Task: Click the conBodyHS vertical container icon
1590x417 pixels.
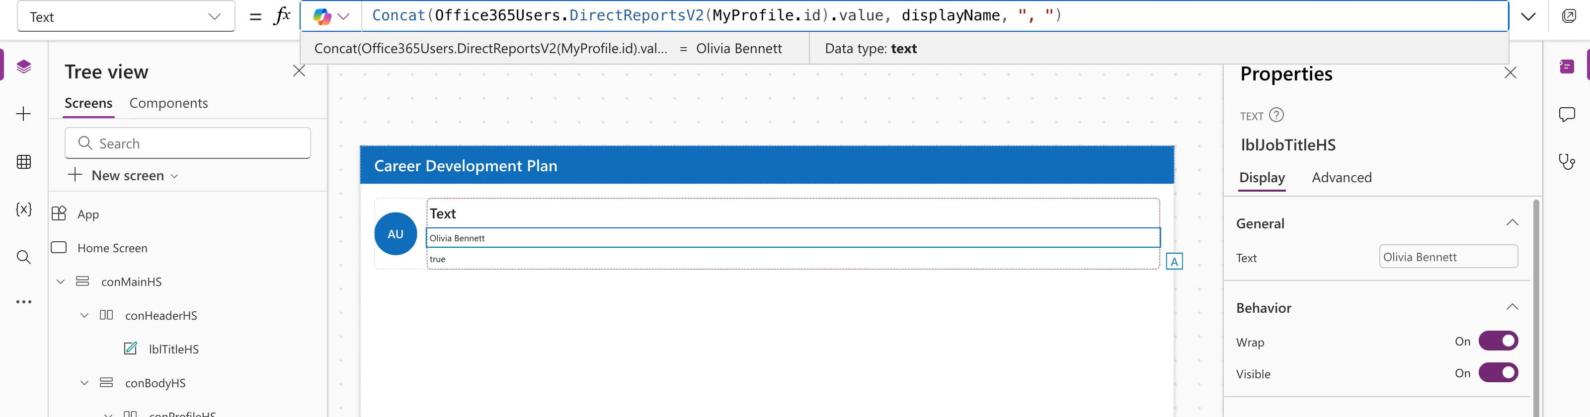Action: [106, 382]
